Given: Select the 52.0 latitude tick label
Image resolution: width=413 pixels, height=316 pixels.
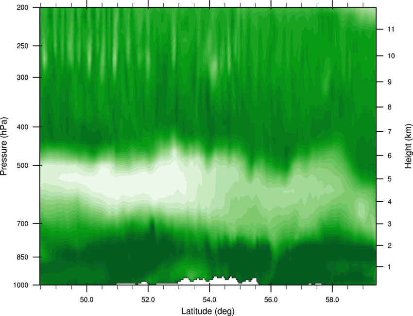Looking at the screenshot, I should click(x=148, y=299).
